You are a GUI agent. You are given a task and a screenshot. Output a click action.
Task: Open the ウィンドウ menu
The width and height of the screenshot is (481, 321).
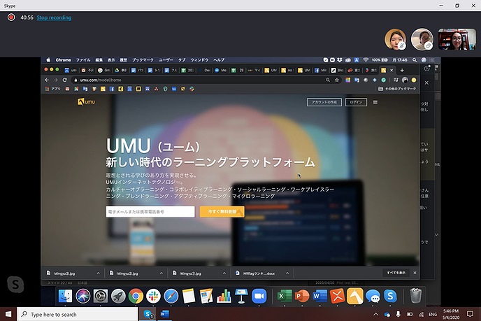tap(199, 60)
